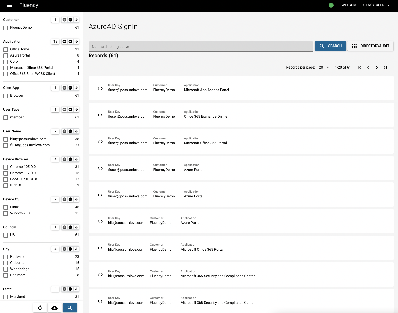Click minus icon in Application facet
The width and height of the screenshot is (398, 313).
coord(70,41)
